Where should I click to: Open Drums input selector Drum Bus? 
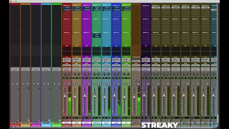[x=67, y=59]
